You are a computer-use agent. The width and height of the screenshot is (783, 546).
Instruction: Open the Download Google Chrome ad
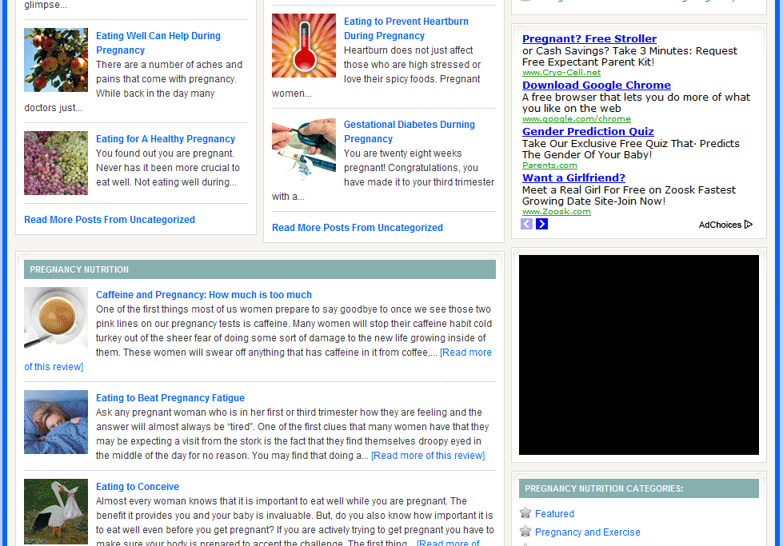pos(596,85)
